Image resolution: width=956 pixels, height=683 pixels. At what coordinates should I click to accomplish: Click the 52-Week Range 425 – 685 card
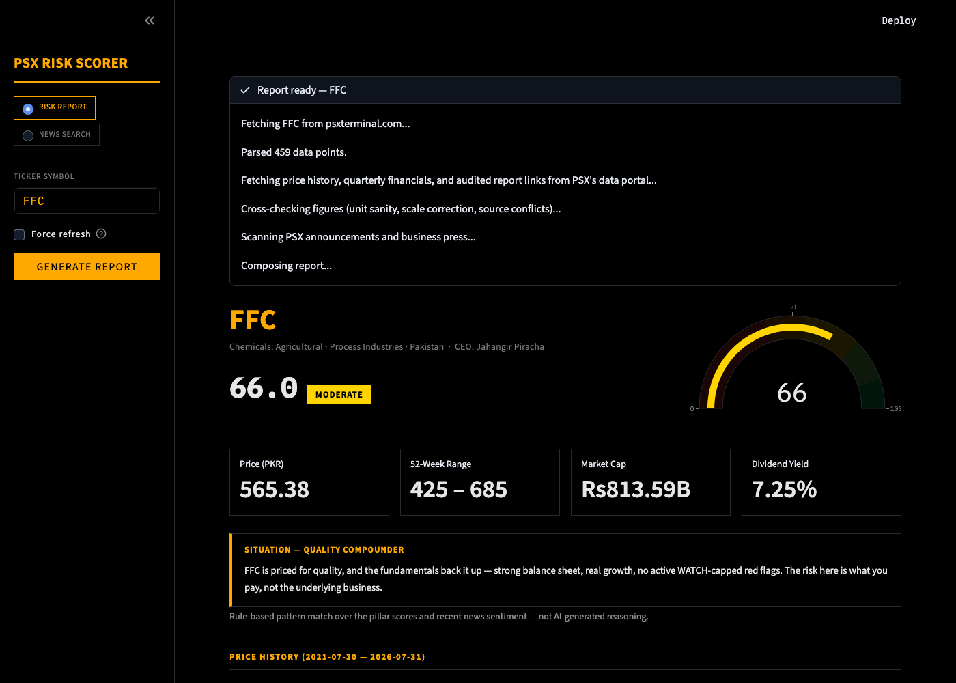click(480, 482)
